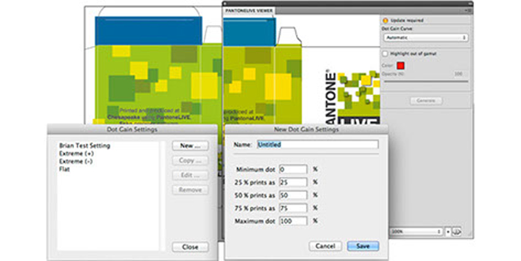
Task: Click the Update required warning icon
Action: pyautogui.click(x=385, y=20)
